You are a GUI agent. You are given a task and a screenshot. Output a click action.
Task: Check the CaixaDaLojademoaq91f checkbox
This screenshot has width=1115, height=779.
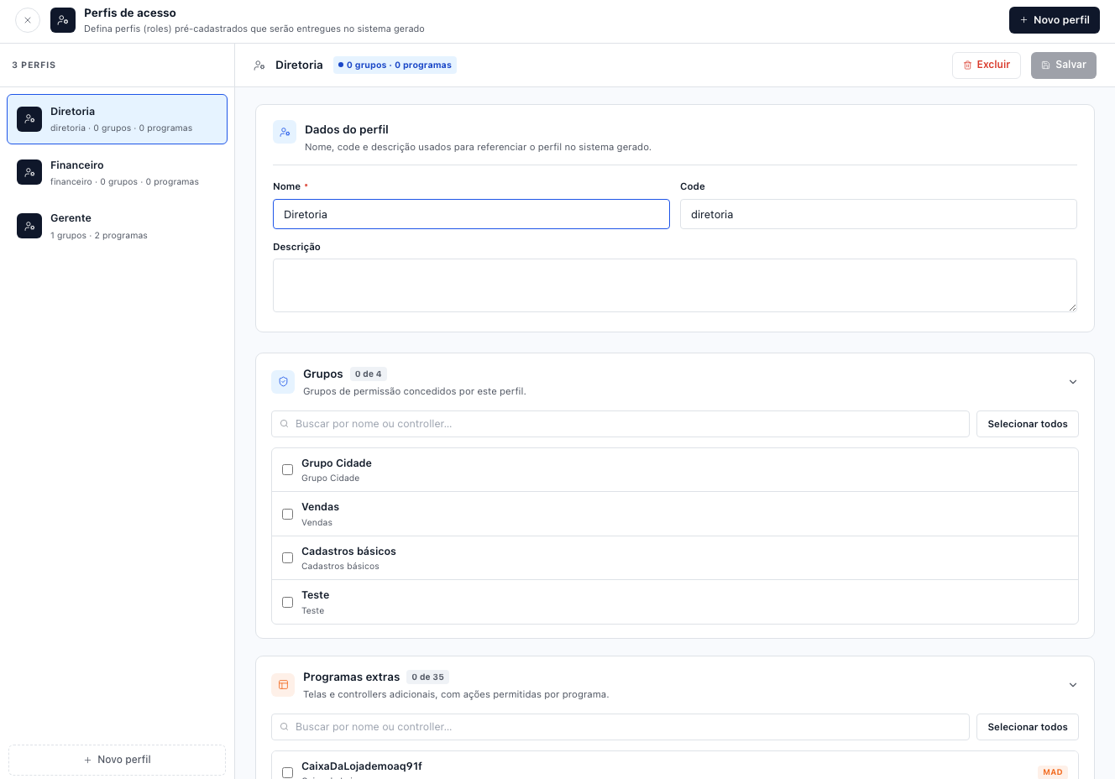(x=288, y=772)
